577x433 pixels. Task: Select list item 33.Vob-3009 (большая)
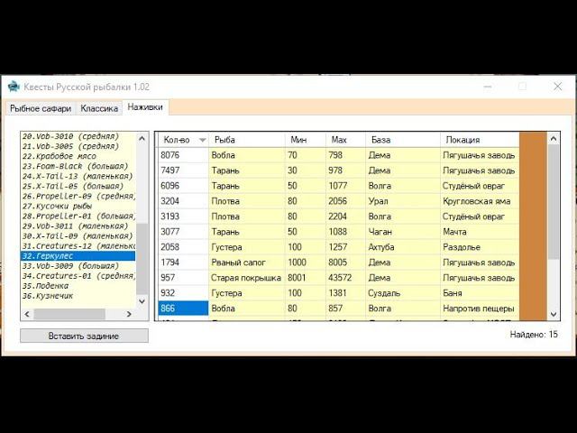click(78, 265)
